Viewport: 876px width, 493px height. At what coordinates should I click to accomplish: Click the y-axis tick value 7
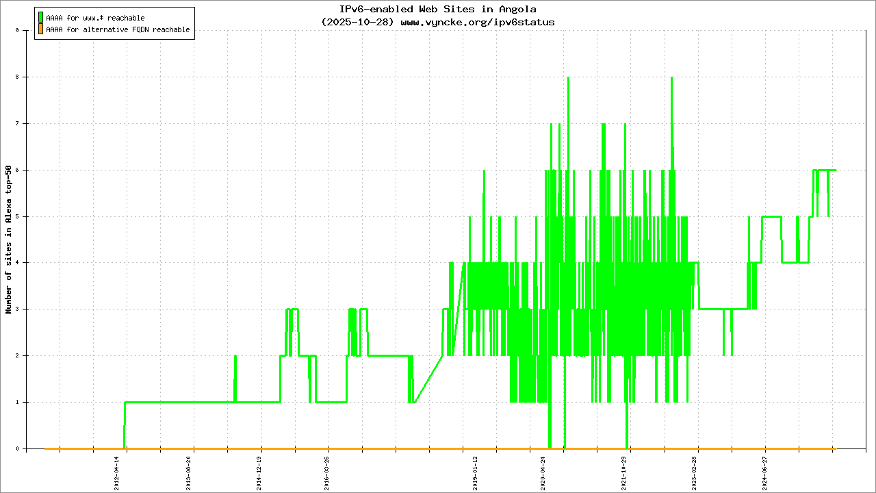pos(25,124)
